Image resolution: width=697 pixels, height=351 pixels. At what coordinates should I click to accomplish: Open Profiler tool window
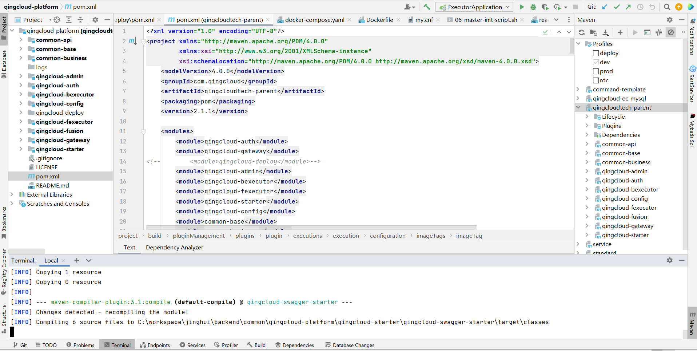click(226, 345)
